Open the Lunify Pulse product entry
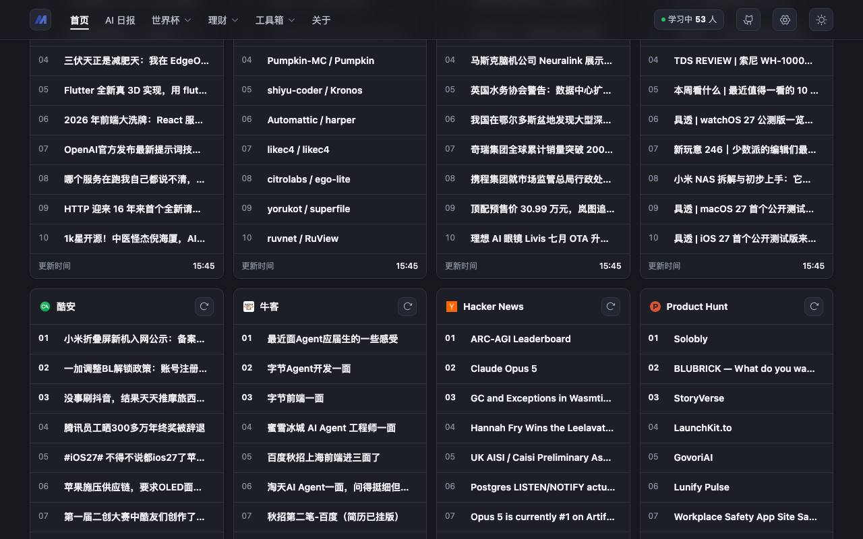Image resolution: width=863 pixels, height=539 pixels. tap(736, 487)
